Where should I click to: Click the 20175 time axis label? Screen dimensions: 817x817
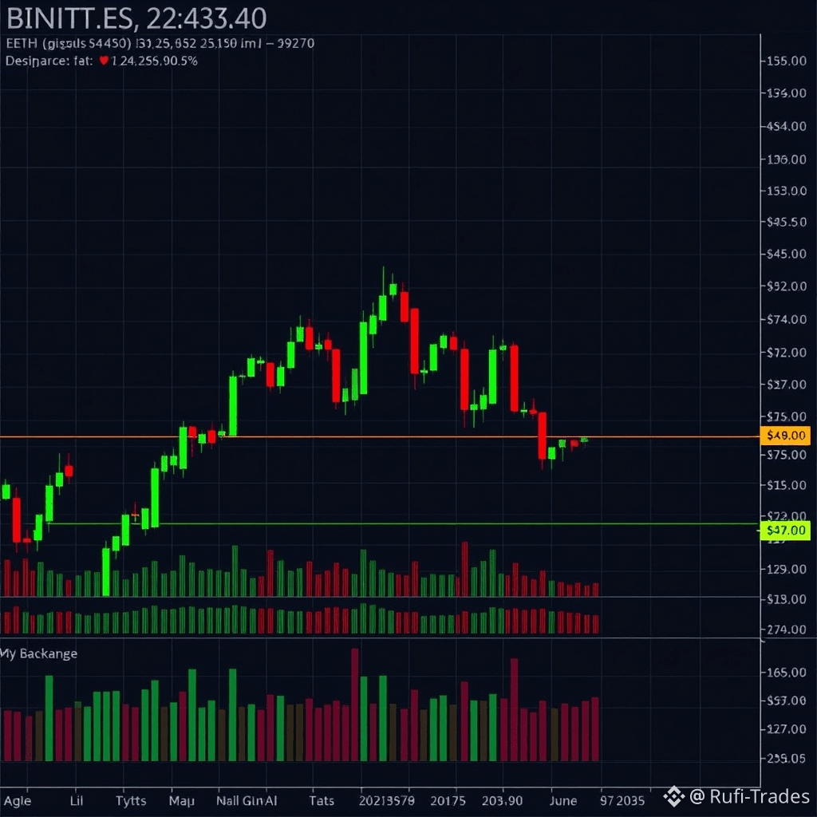(448, 800)
